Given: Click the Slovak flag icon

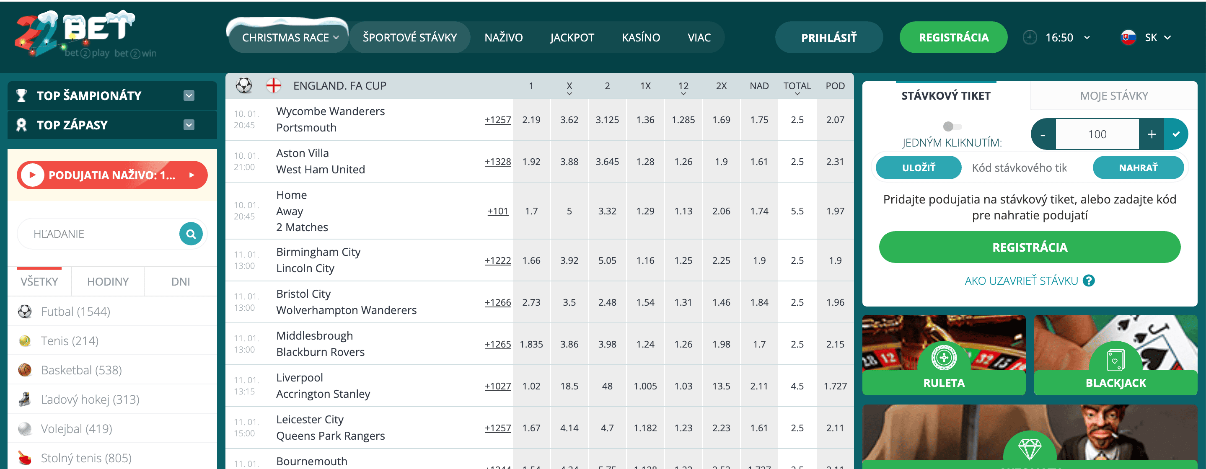Looking at the screenshot, I should [1129, 37].
